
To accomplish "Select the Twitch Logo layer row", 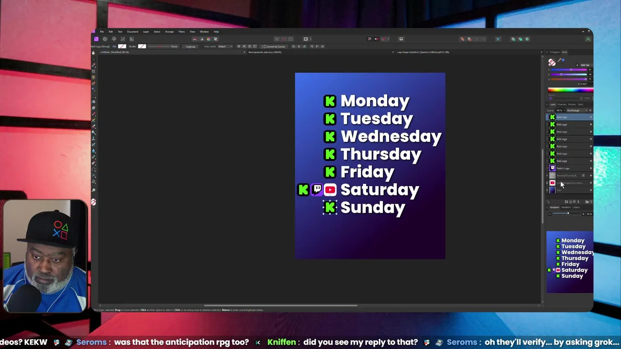I will pyautogui.click(x=569, y=168).
